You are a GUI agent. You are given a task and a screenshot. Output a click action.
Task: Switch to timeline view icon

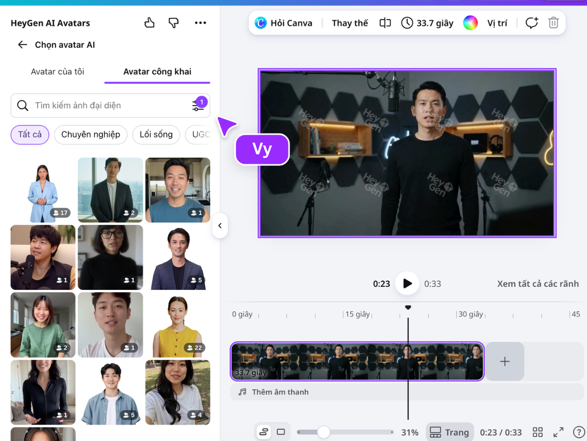pos(264,432)
